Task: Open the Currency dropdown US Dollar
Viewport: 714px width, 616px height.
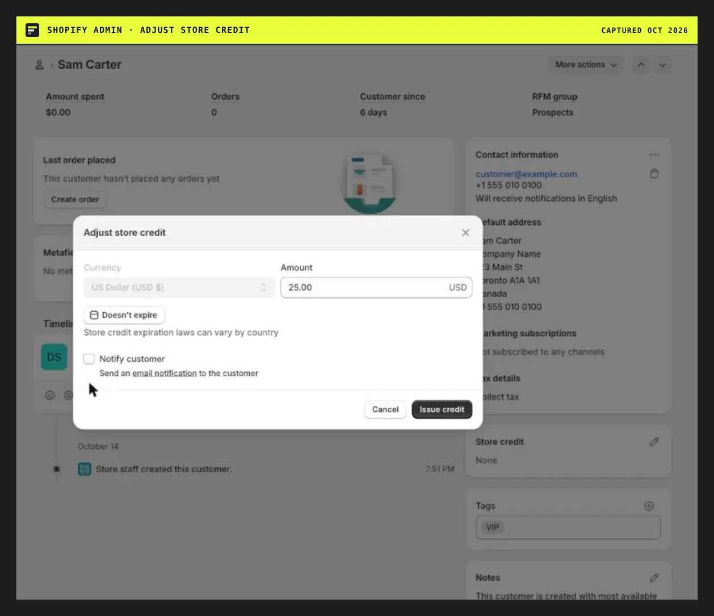Action: click(179, 287)
